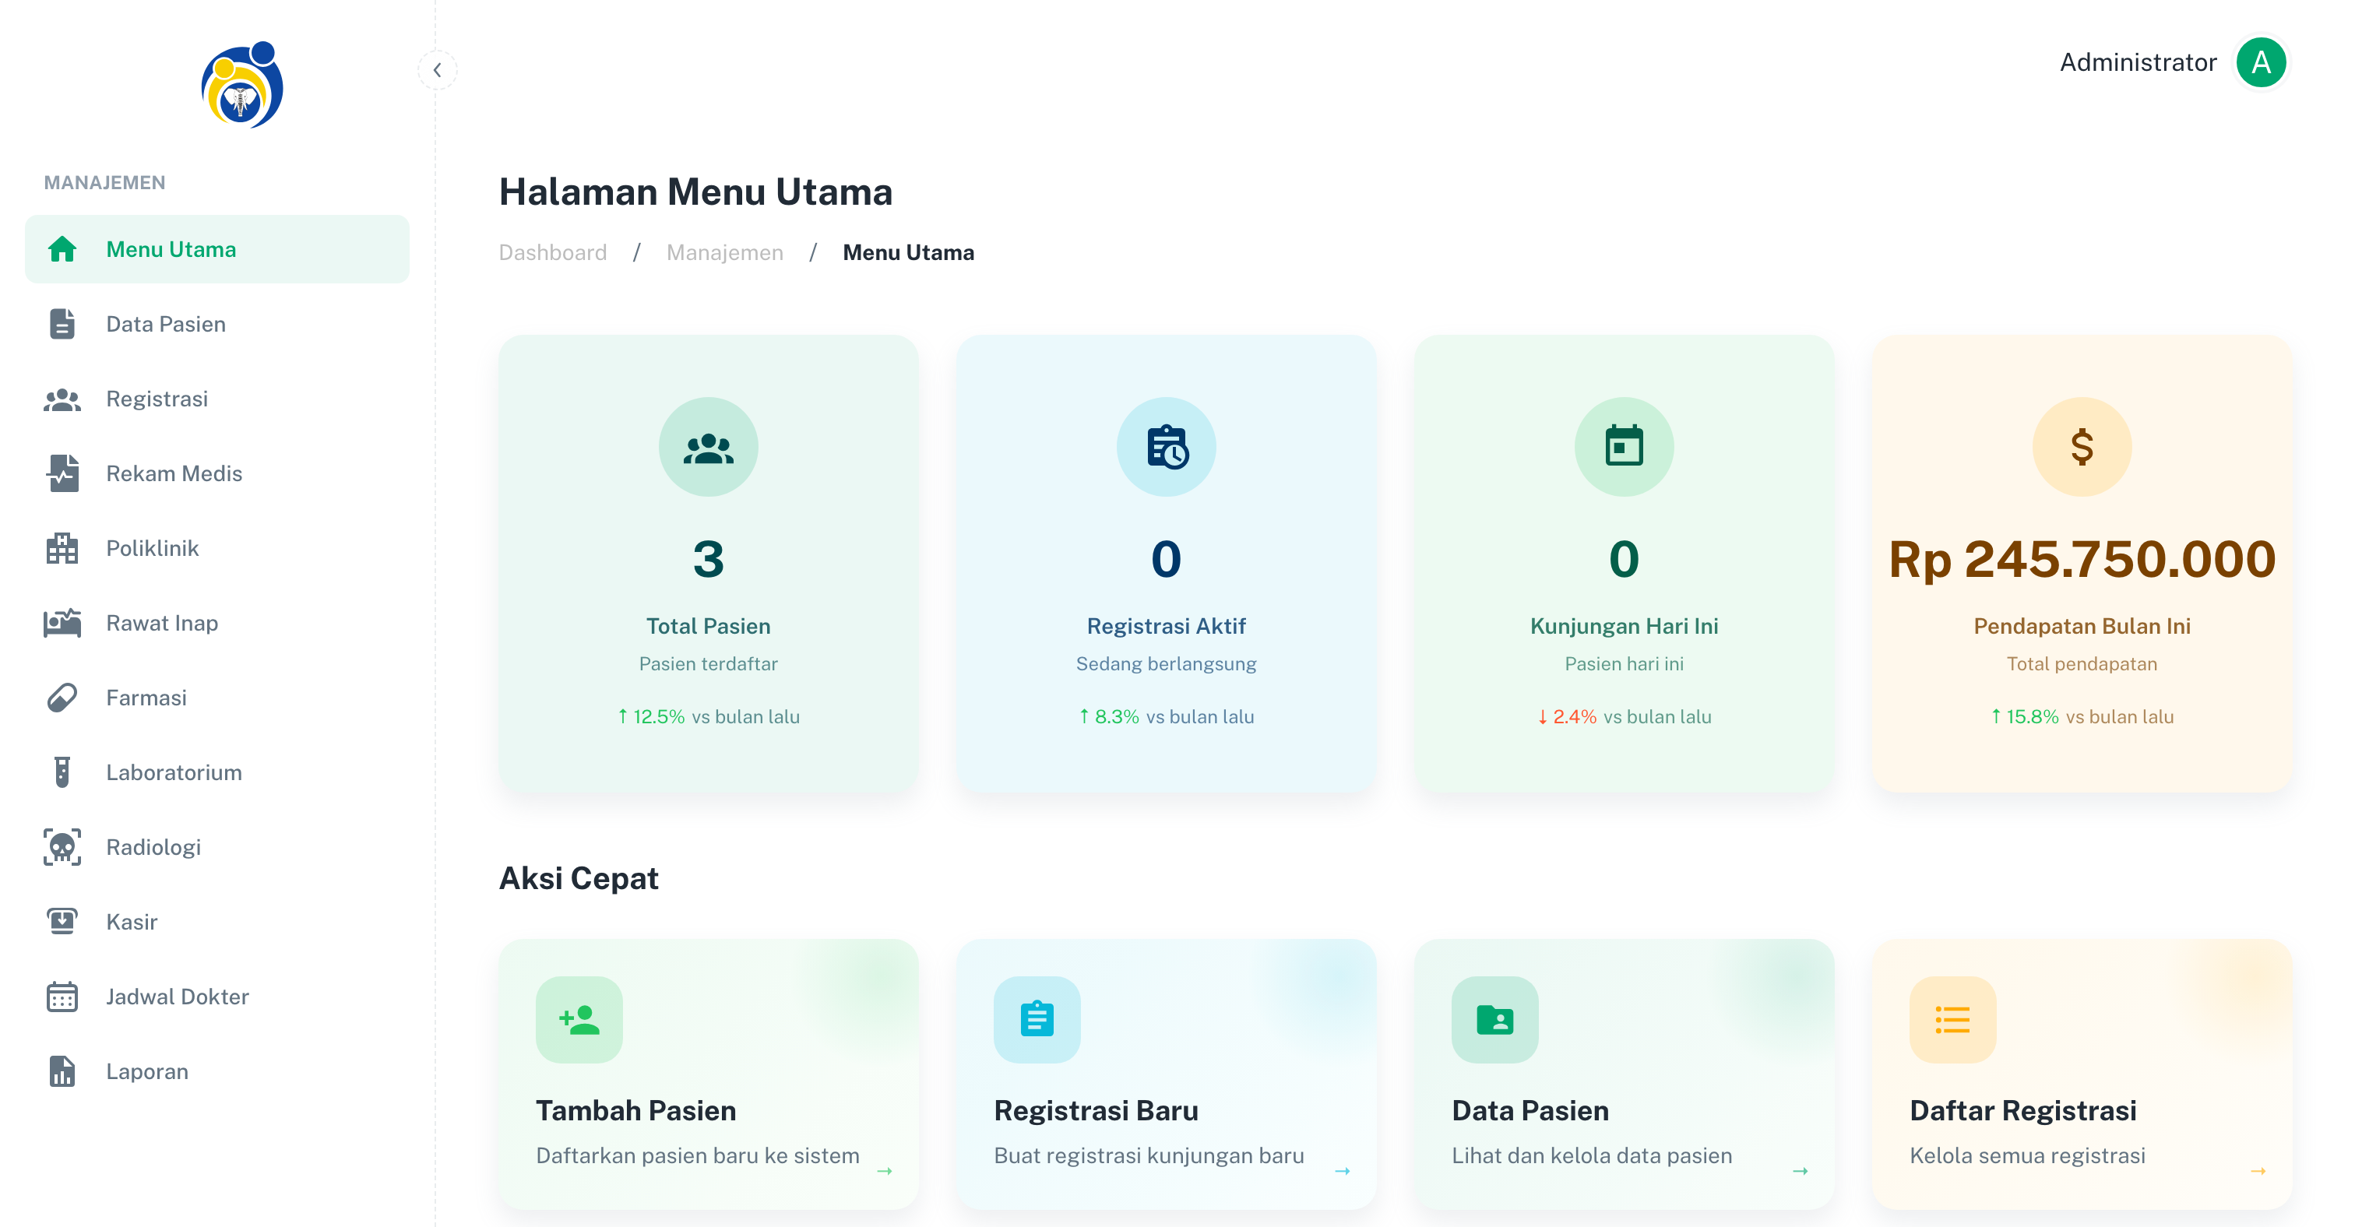Click the Tambah Pasien add-person icon
This screenshot has height=1227, width=2355.
(x=579, y=1018)
